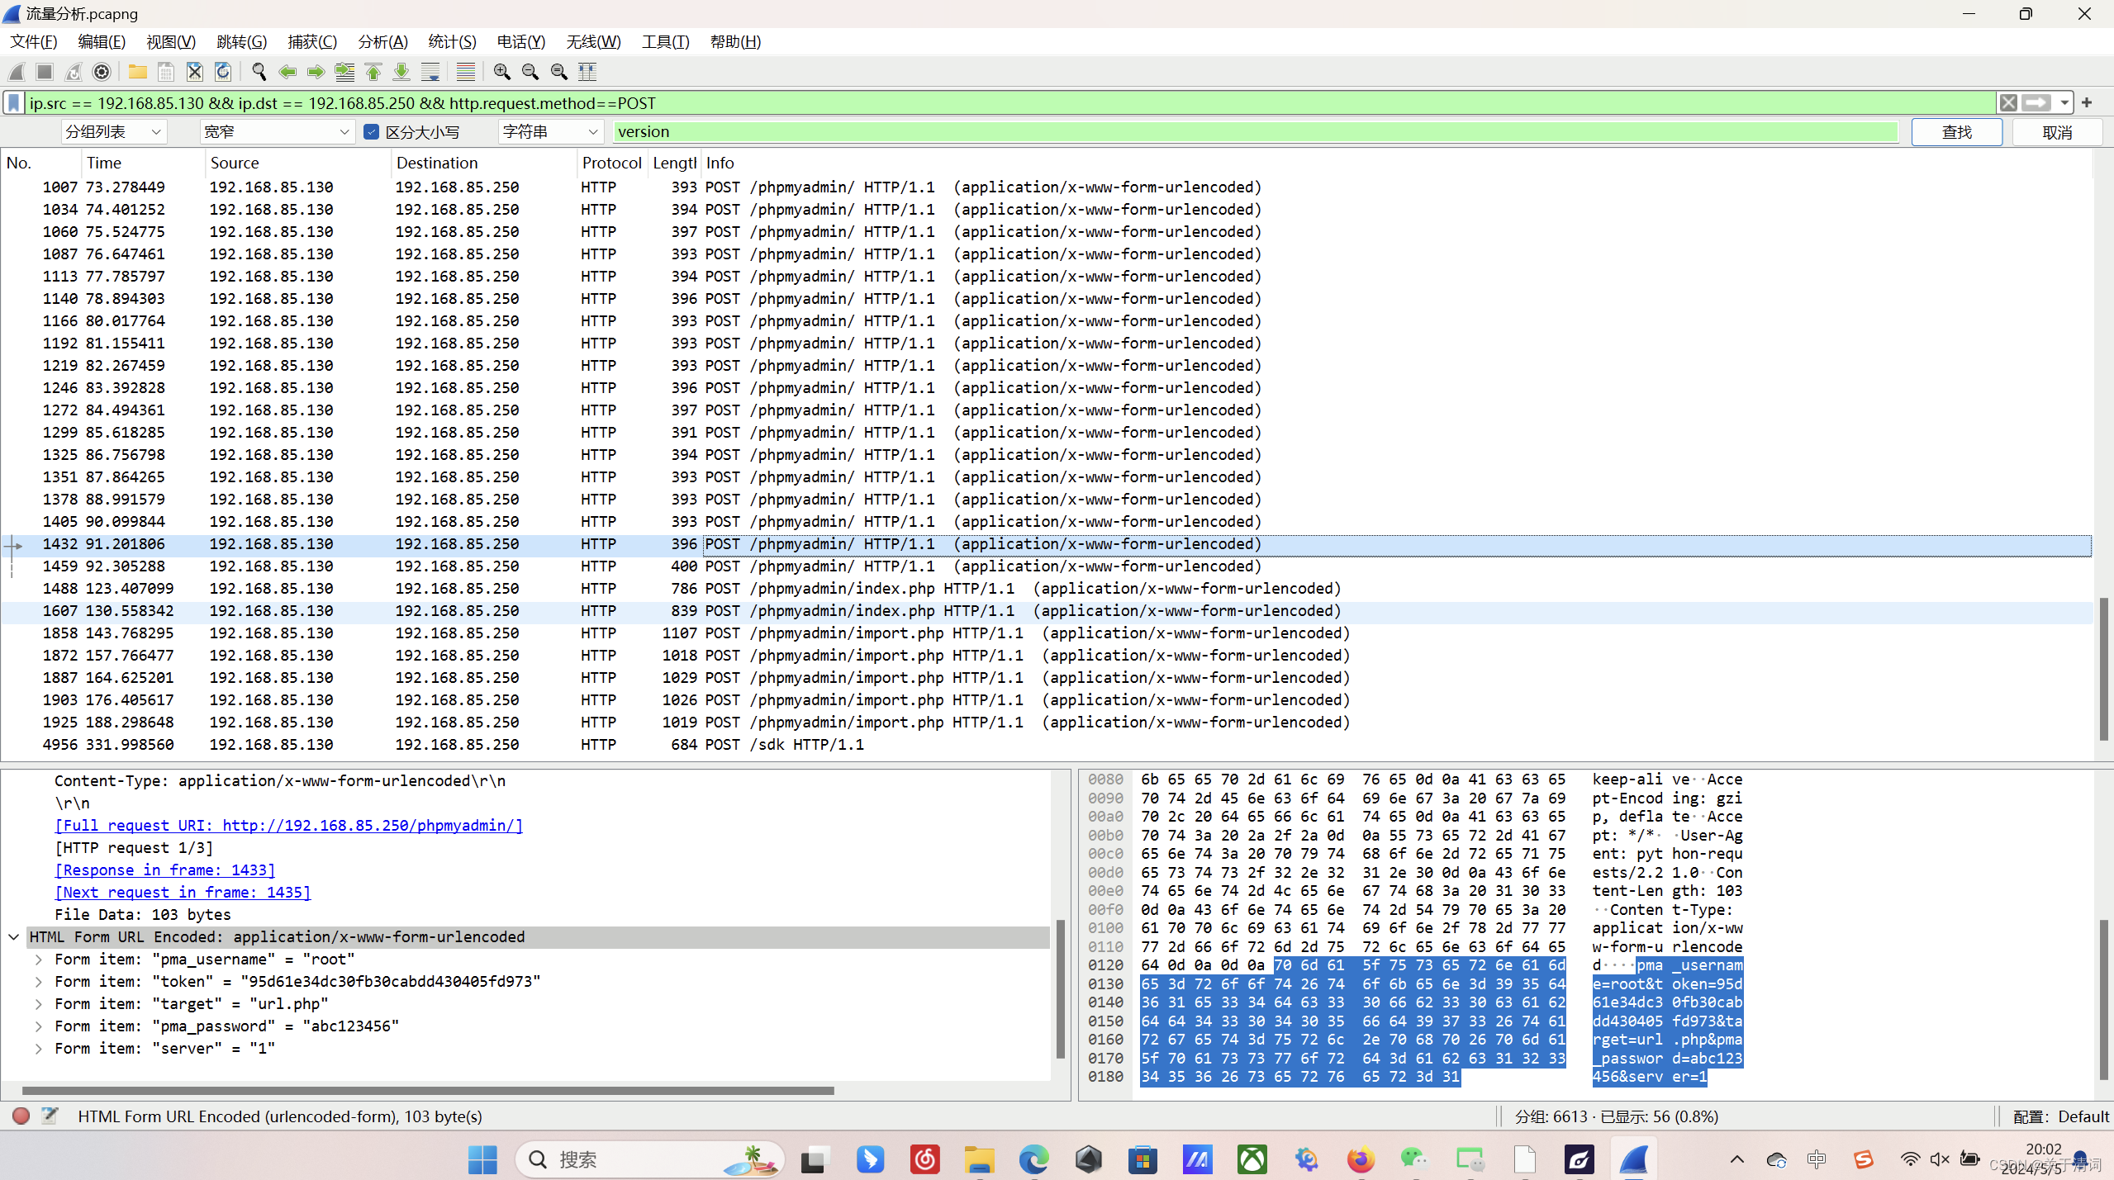Open the 分析(A) menu

click(x=382, y=42)
